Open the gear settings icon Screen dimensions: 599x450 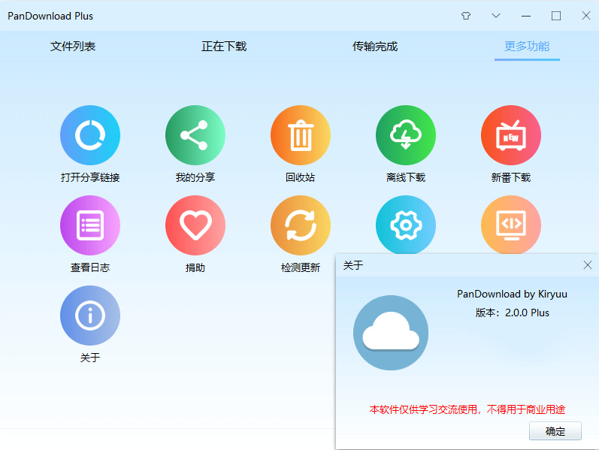point(406,225)
